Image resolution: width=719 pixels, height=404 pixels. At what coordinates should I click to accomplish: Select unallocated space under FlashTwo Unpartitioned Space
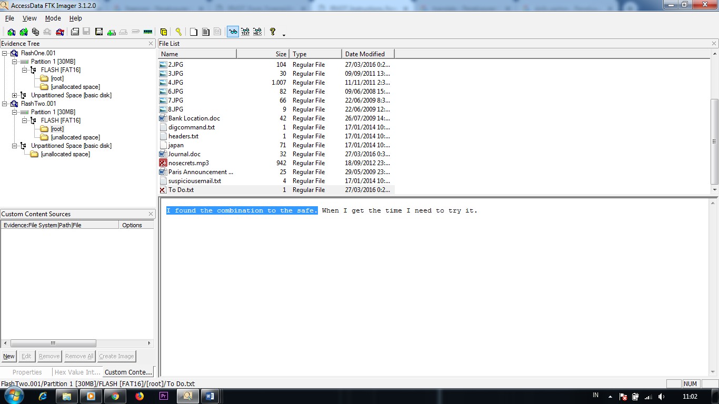click(65, 154)
